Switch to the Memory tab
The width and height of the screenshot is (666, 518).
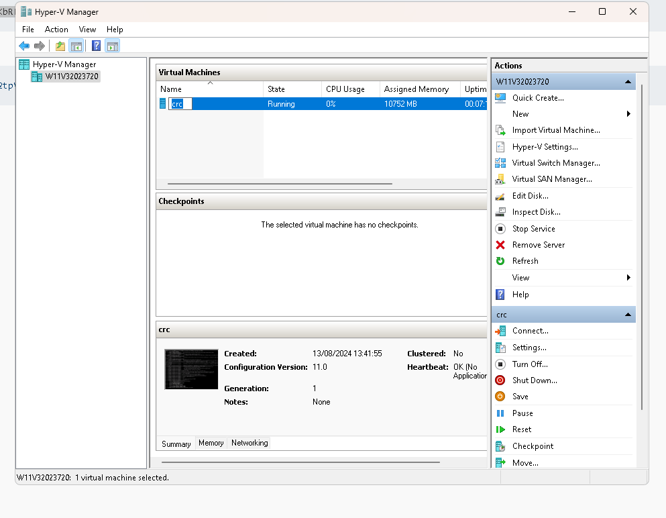(211, 443)
